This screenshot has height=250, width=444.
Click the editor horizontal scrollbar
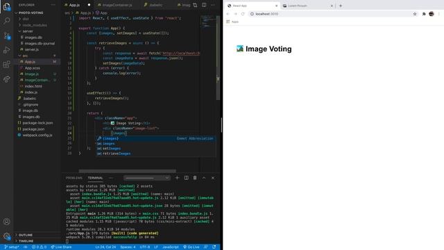pos(127,171)
